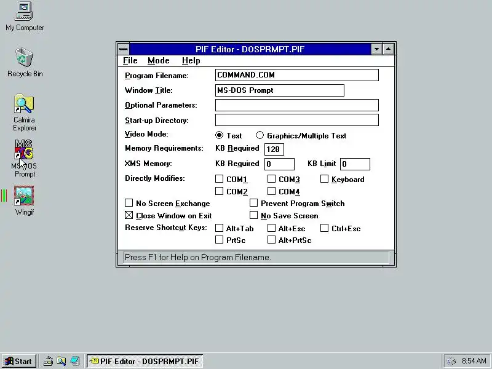492x369 pixels.
Task: Click the Window Title field
Action: click(280, 90)
